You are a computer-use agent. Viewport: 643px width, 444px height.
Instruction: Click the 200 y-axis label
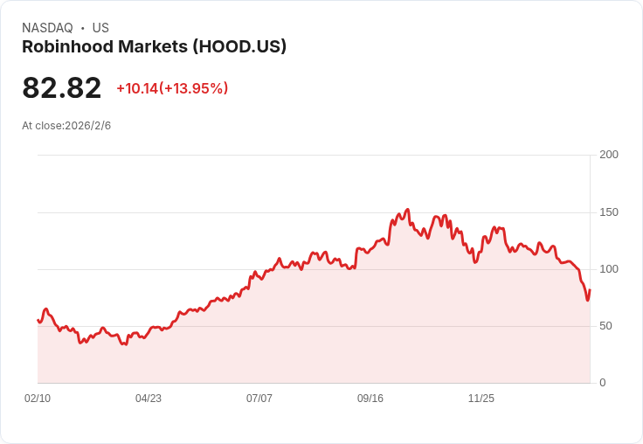(x=609, y=155)
